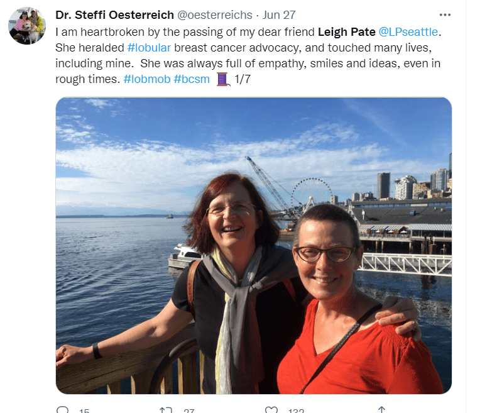Open the Dr. Steffi Oesterreich display name

(x=115, y=14)
